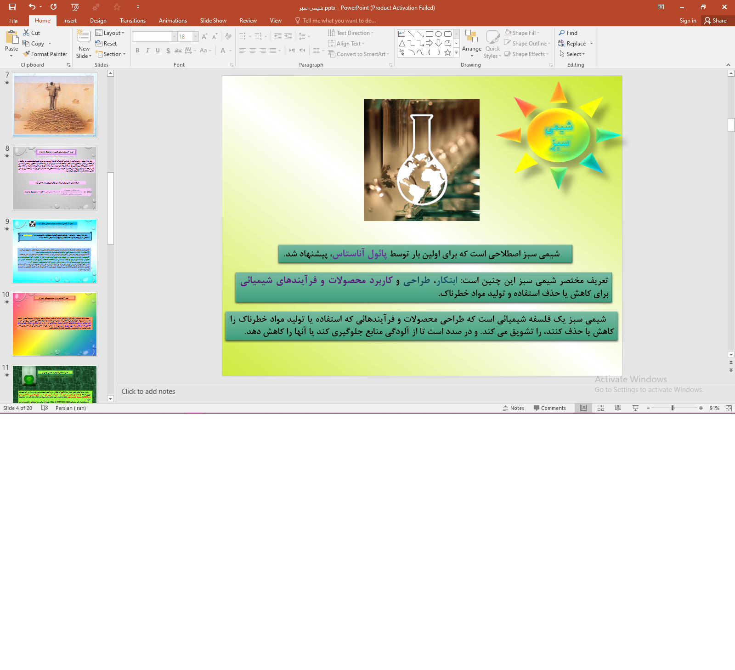Screen dimensions: 735x670
Task: Toggle the Notes pane in status bar
Action: 513,408
